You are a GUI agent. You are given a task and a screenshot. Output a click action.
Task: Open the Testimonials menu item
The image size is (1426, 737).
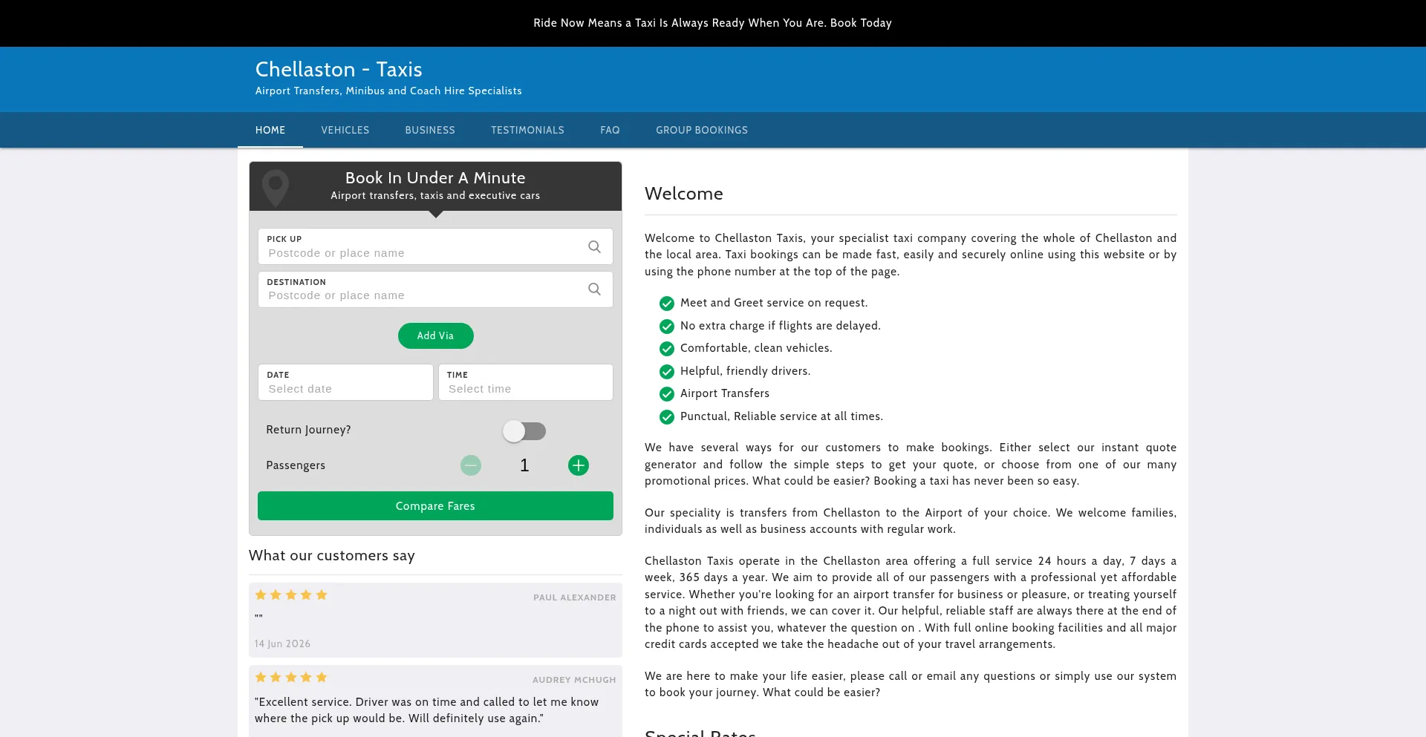point(527,130)
